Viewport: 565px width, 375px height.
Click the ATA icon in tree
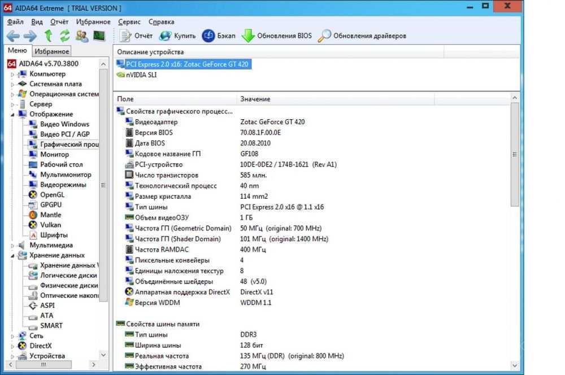33,316
